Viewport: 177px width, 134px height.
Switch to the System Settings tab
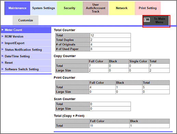(x=43, y=8)
